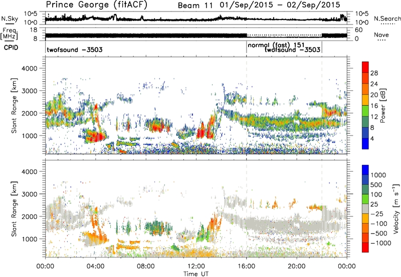
Task: Click the dotted Nave line segment in frequency panel
Action: 284,35
